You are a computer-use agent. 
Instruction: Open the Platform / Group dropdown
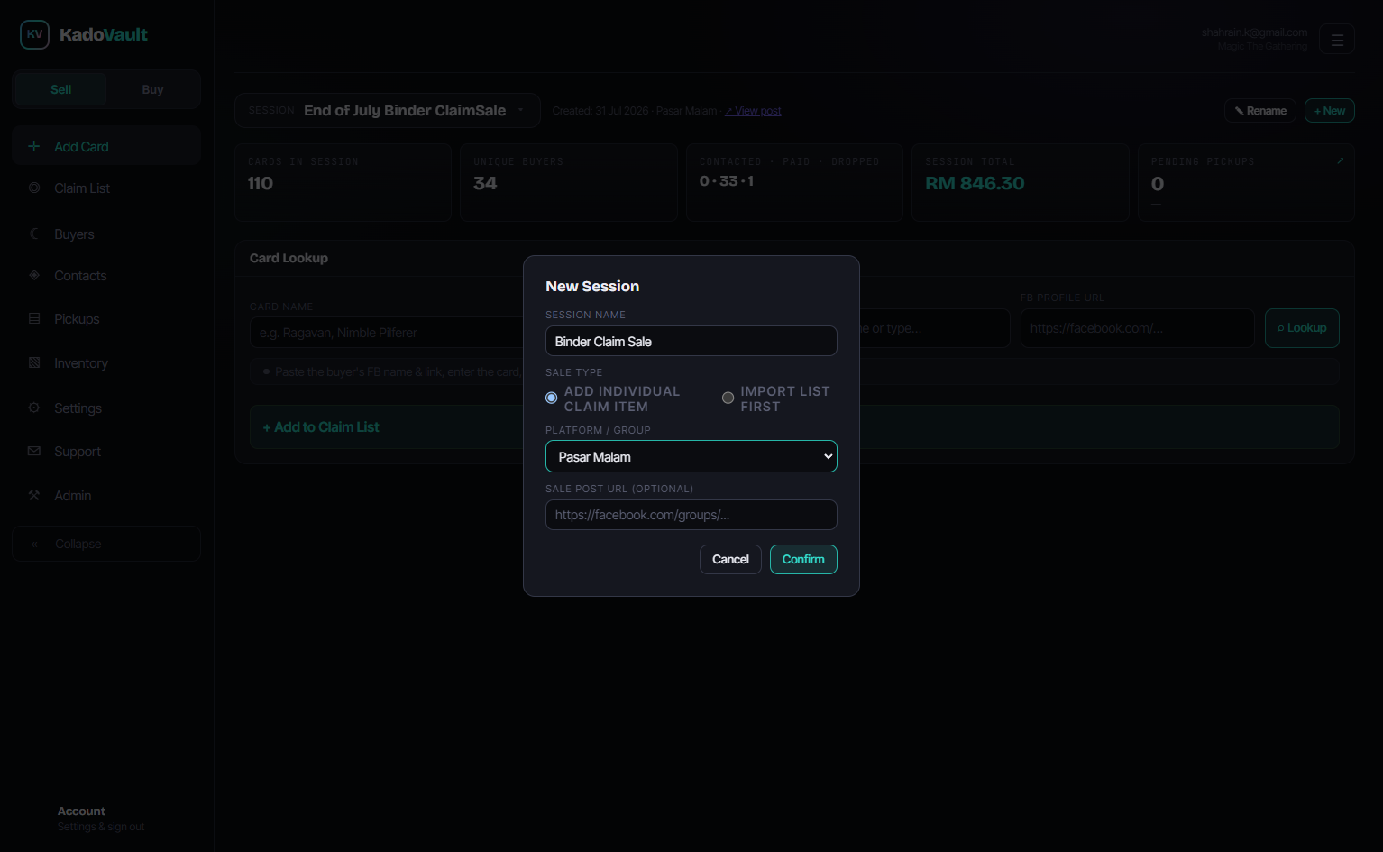(x=691, y=456)
